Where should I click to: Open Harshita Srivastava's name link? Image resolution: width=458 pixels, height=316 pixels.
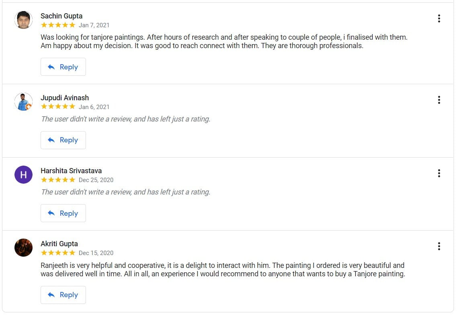(x=71, y=171)
